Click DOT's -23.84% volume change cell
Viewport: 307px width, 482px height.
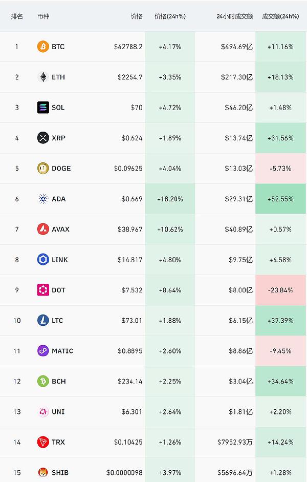pyautogui.click(x=280, y=290)
